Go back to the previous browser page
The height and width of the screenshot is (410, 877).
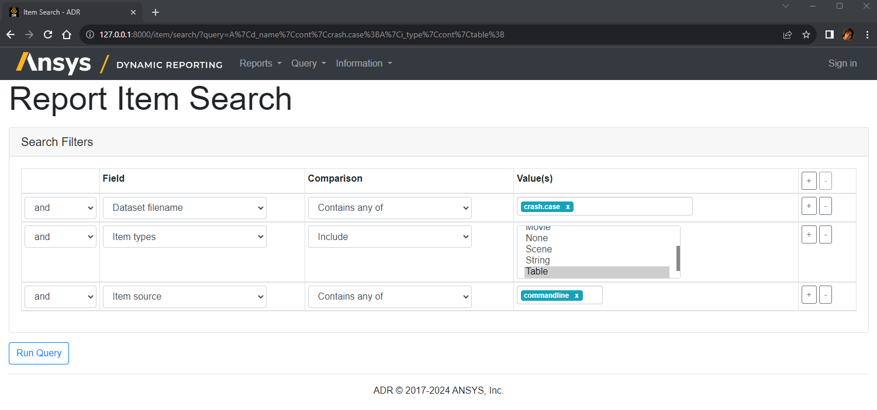pyautogui.click(x=11, y=34)
